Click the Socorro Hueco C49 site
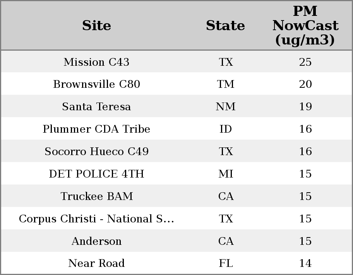Image resolution: width=353 pixels, height=275 pixels. [96, 152]
